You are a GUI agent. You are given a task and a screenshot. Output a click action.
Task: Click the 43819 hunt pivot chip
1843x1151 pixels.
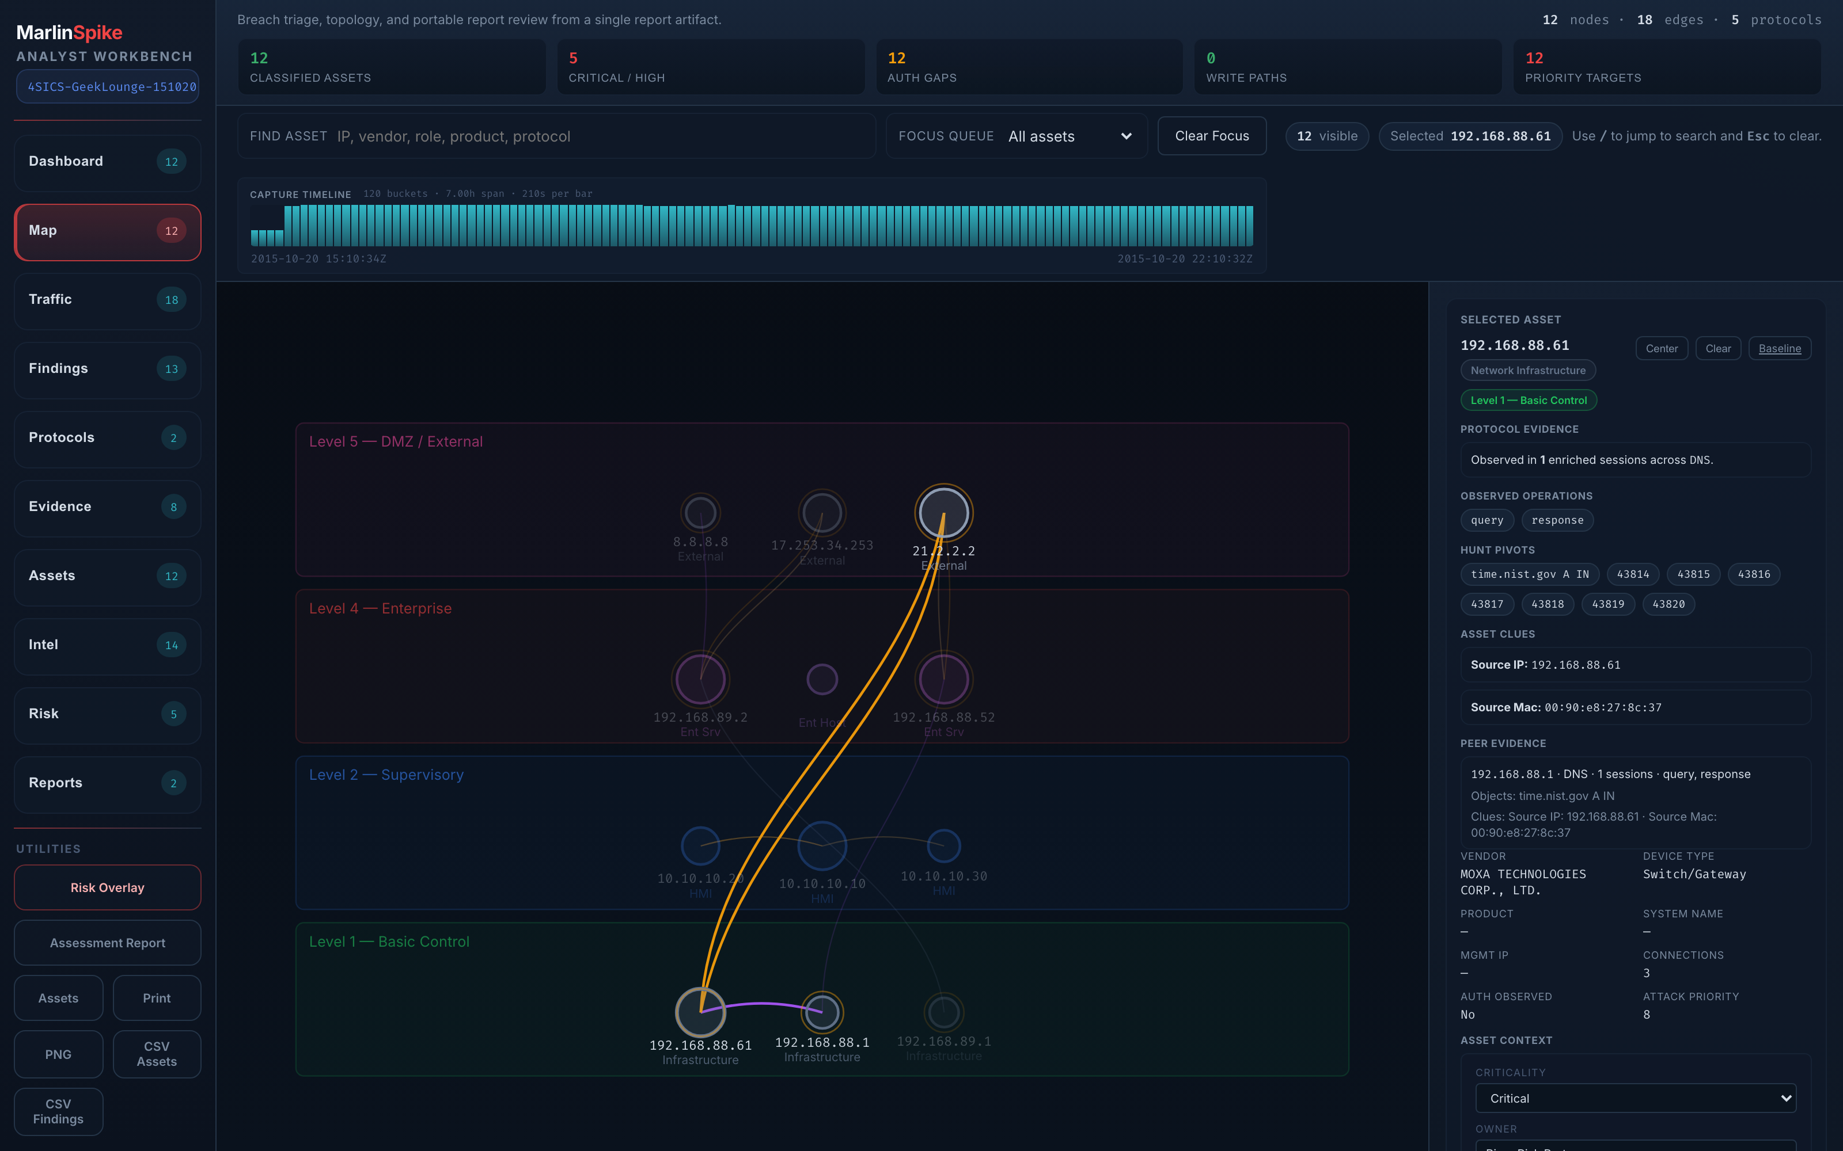click(1607, 604)
